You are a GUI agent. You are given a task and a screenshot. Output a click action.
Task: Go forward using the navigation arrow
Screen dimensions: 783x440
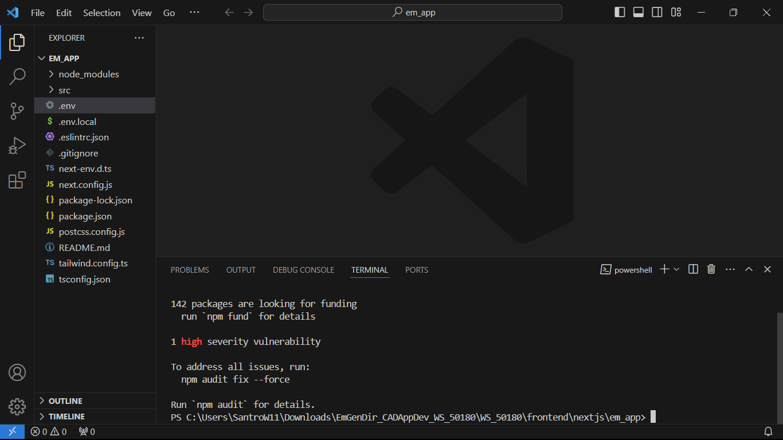pyautogui.click(x=248, y=12)
